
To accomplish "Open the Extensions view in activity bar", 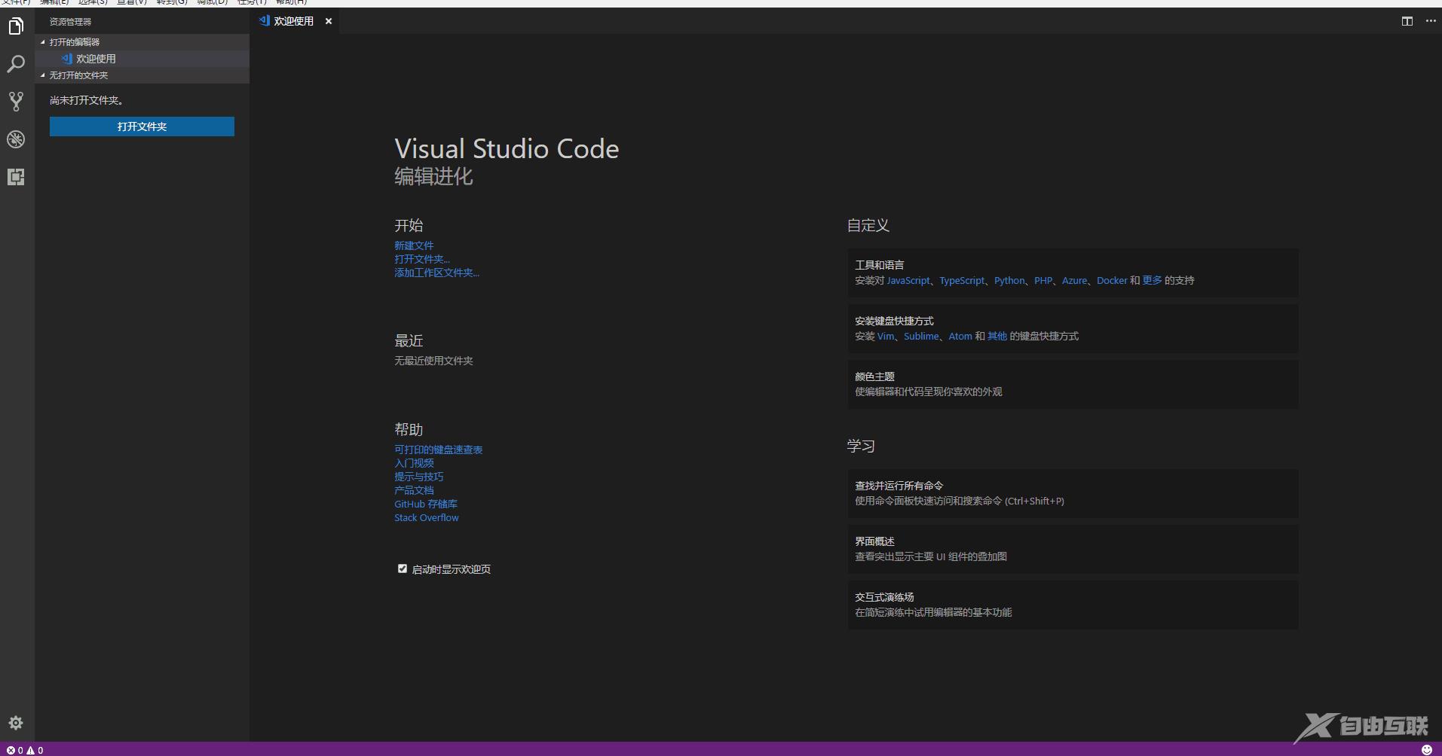I will click(x=16, y=177).
